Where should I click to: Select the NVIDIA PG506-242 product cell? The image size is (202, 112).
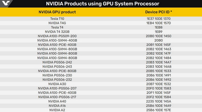point(57,62)
